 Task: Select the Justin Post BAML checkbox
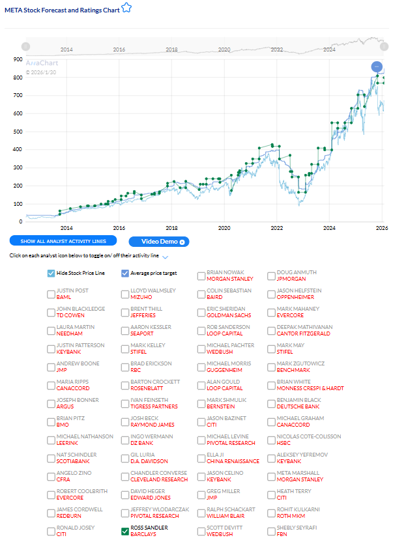coord(51,294)
